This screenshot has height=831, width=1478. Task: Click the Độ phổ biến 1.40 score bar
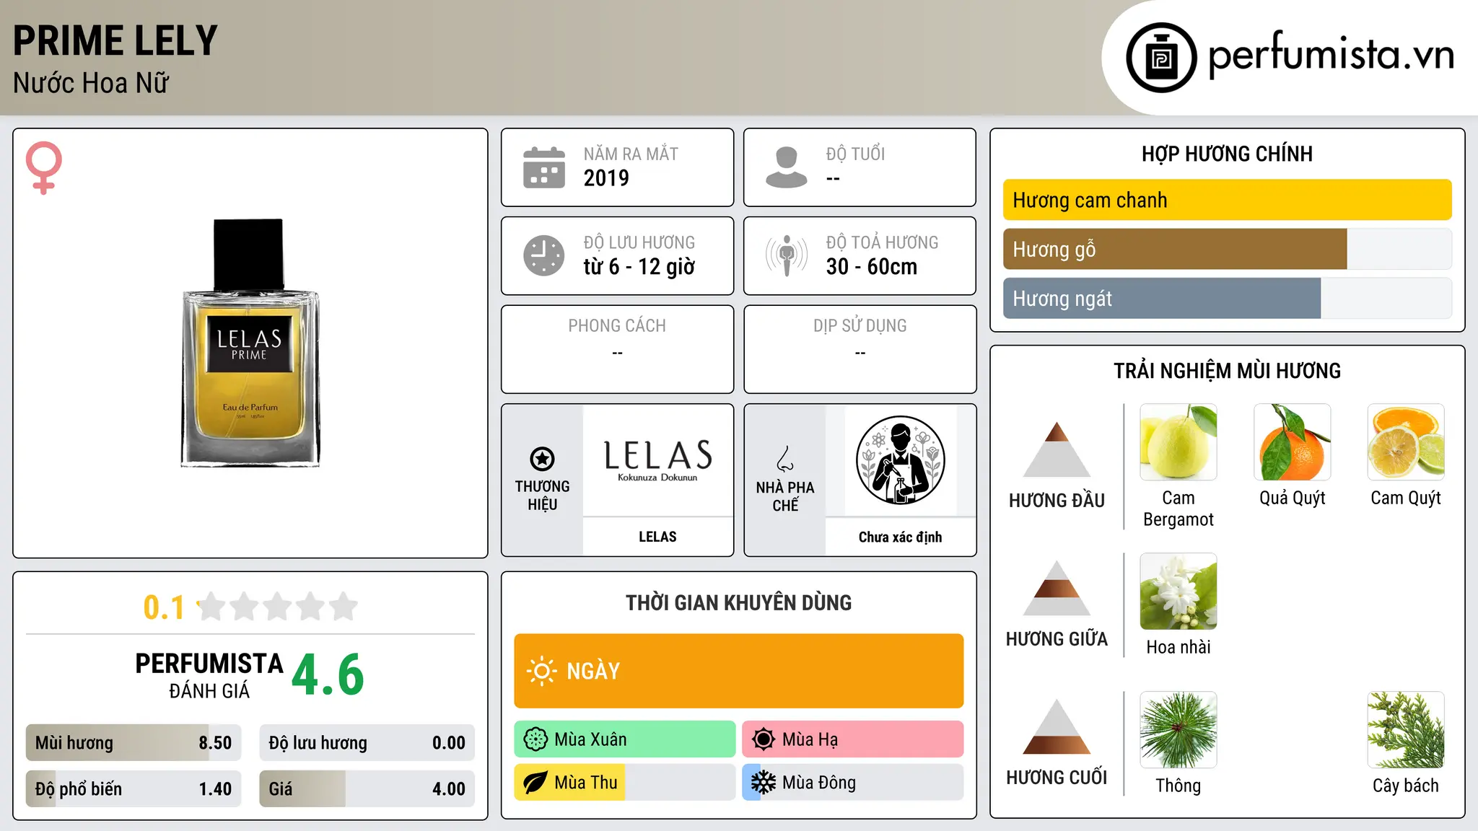[134, 788]
